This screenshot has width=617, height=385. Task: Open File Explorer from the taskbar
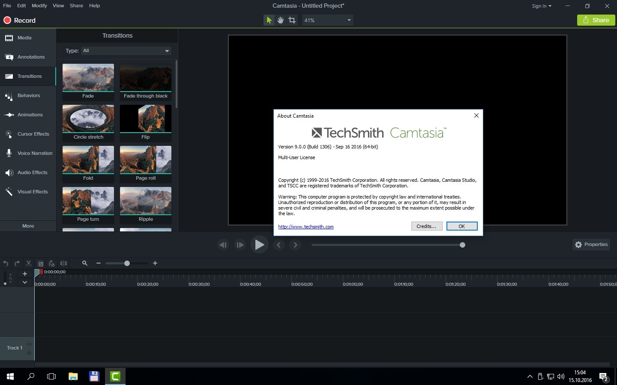[73, 376]
